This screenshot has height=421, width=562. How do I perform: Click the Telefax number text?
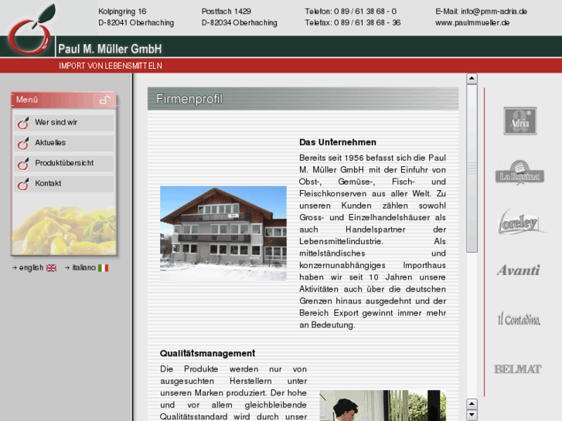coord(353,23)
